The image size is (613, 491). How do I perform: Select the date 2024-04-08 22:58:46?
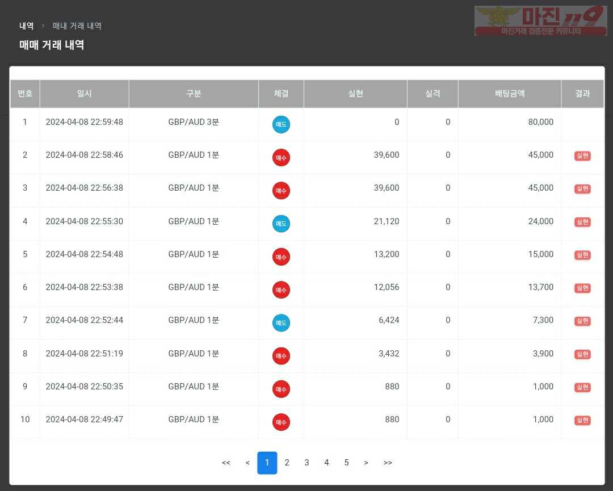(x=85, y=155)
